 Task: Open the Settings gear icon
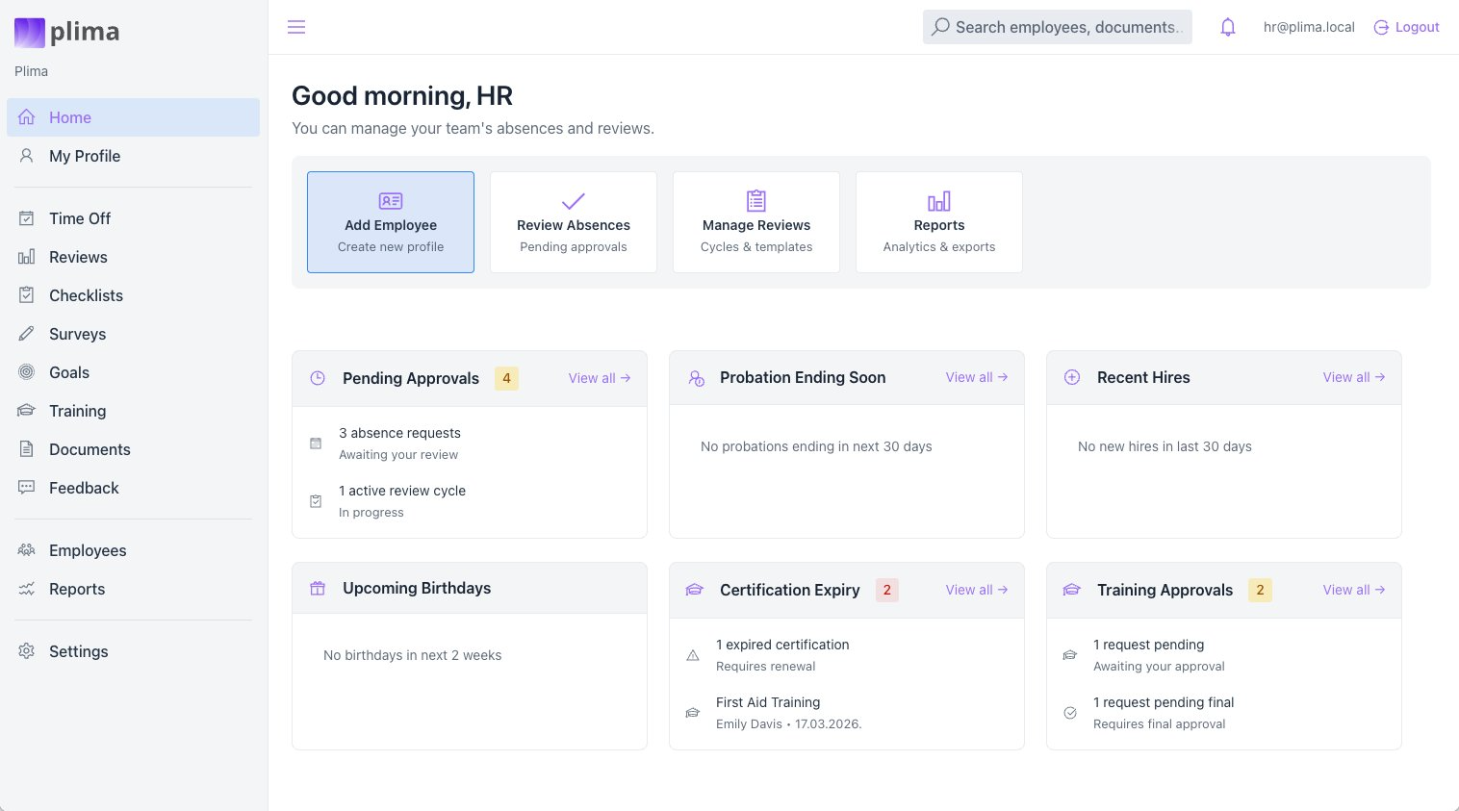[x=26, y=651]
